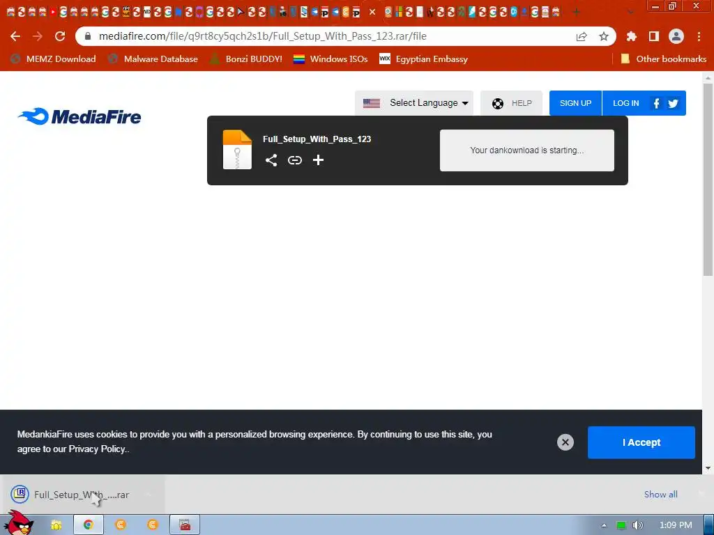Open a new tab with plus
The width and height of the screenshot is (714, 535).
577,12
